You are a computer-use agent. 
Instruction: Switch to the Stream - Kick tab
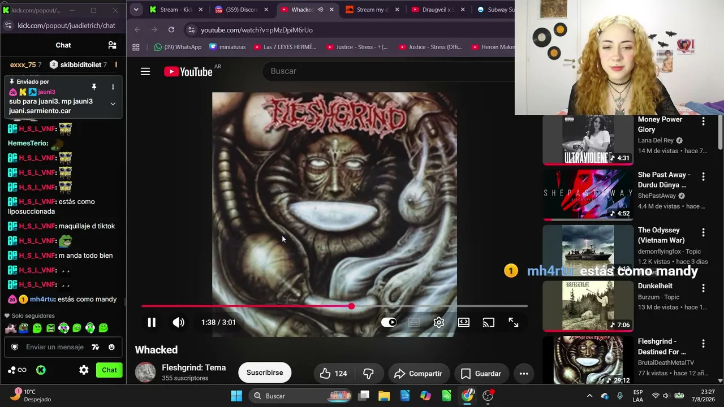coord(176,10)
